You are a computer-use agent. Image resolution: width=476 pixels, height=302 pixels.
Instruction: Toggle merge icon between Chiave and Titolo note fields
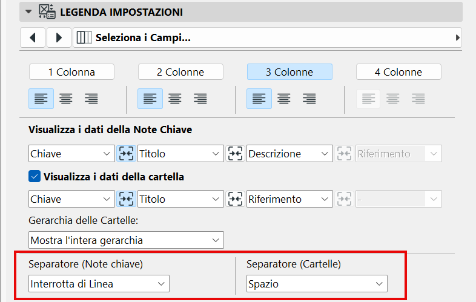[126, 154]
